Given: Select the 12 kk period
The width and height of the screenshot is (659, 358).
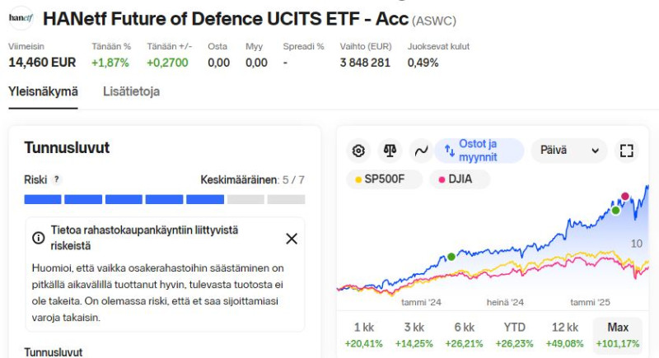Looking at the screenshot, I should click(x=564, y=335).
